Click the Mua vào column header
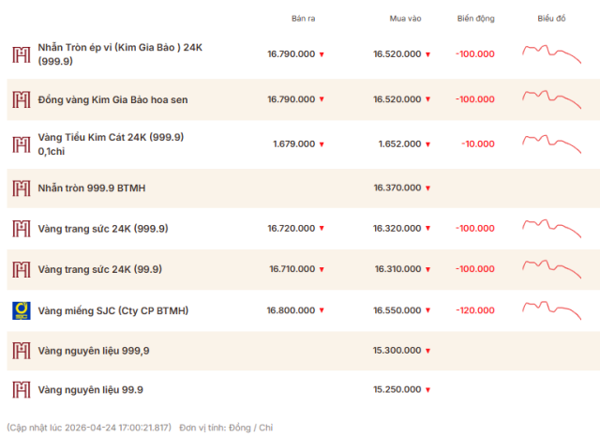600x437 pixels. click(406, 19)
